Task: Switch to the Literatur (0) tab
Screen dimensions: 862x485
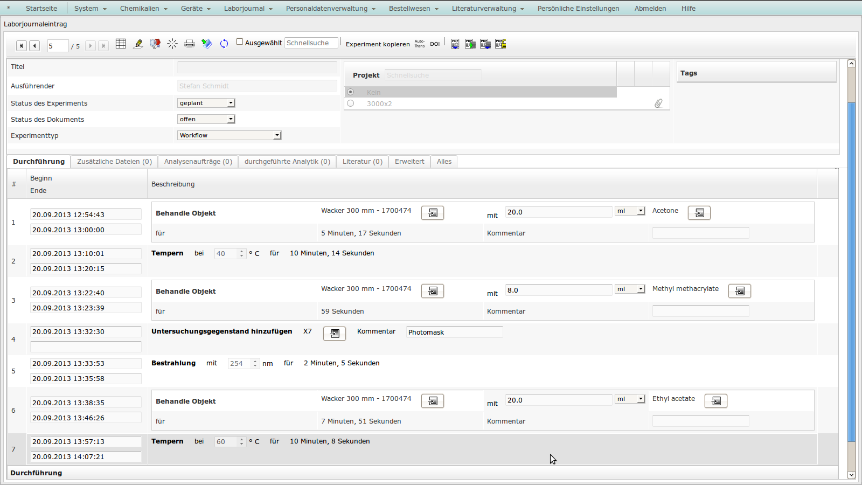Action: pos(362,162)
